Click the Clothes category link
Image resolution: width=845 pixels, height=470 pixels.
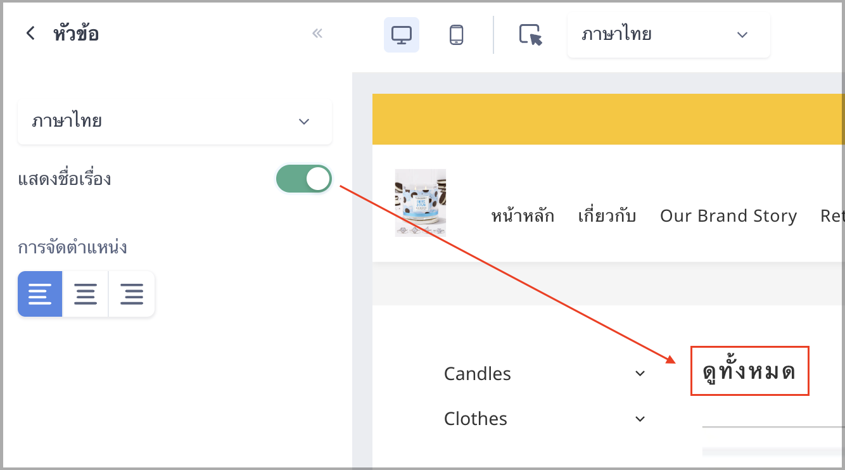point(476,419)
